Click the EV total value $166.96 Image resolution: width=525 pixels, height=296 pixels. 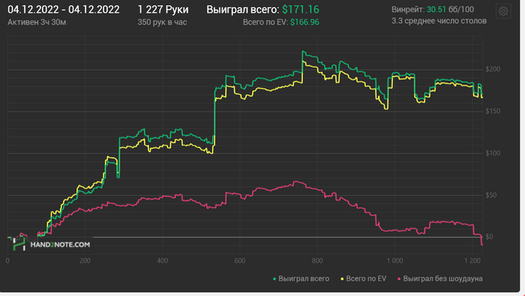point(304,22)
